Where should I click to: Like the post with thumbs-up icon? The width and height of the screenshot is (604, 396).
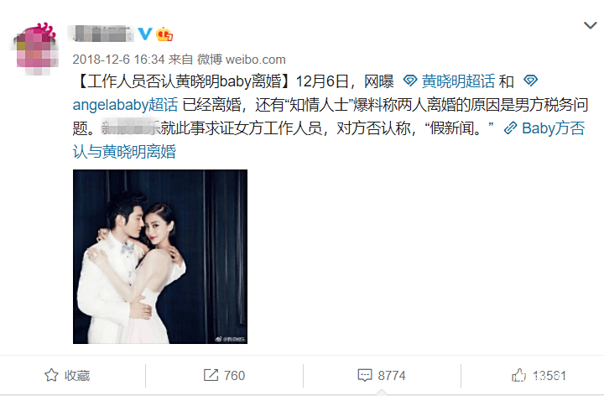click(x=518, y=375)
